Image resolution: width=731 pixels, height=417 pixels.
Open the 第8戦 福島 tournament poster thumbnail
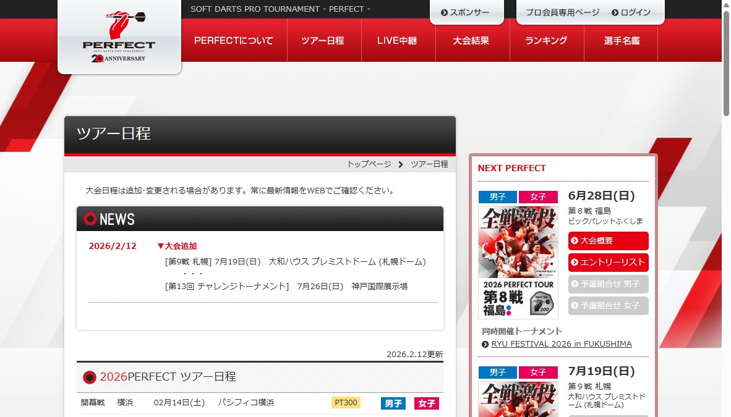518,263
